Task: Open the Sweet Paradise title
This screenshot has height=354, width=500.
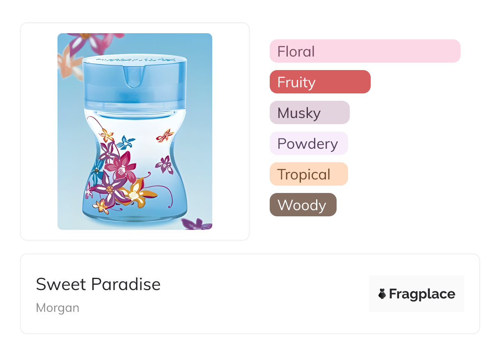Action: [98, 284]
